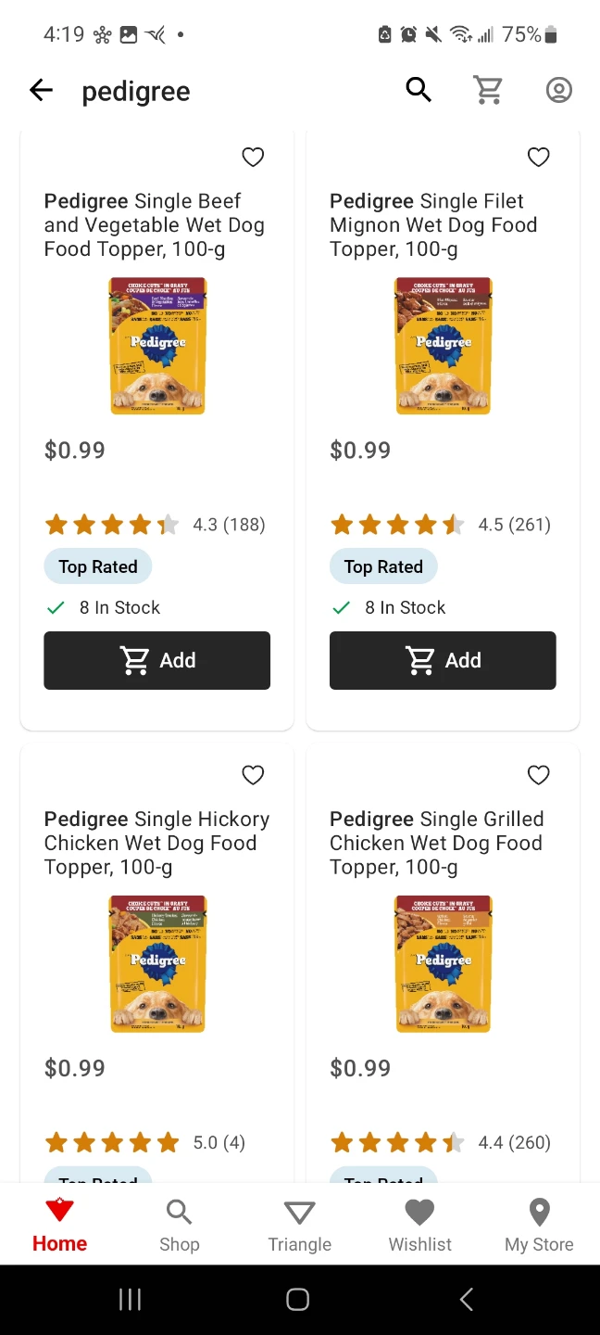View the Single Hickory Chicken product image
This screenshot has width=600, height=1335.
point(157,964)
